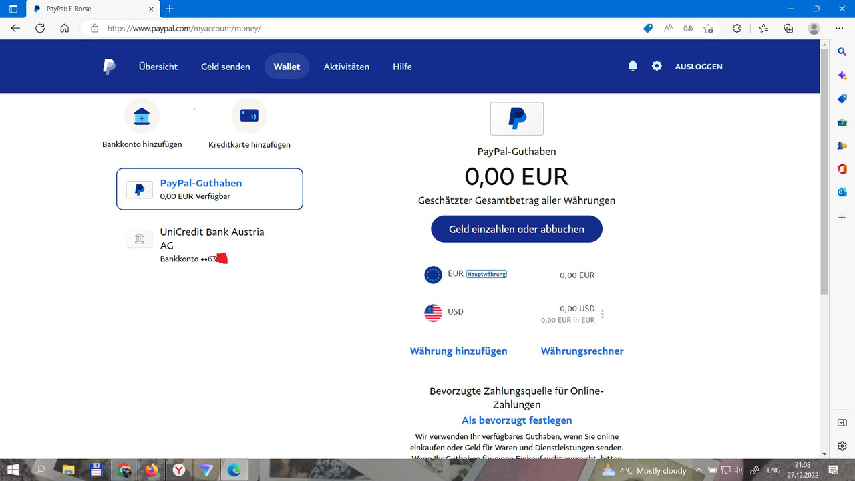Screen dimensions: 855x481
Task: Open the Währungsrechner link
Action: pos(582,351)
